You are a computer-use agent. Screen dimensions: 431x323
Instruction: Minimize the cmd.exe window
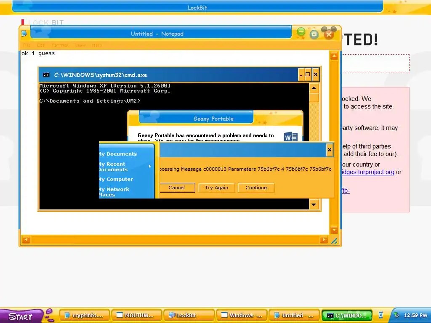click(301, 75)
